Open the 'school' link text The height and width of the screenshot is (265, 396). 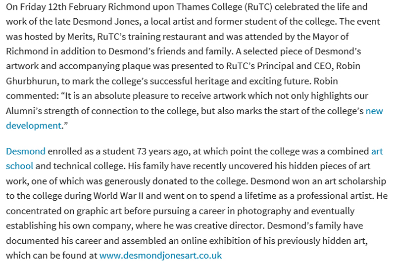tap(19, 166)
